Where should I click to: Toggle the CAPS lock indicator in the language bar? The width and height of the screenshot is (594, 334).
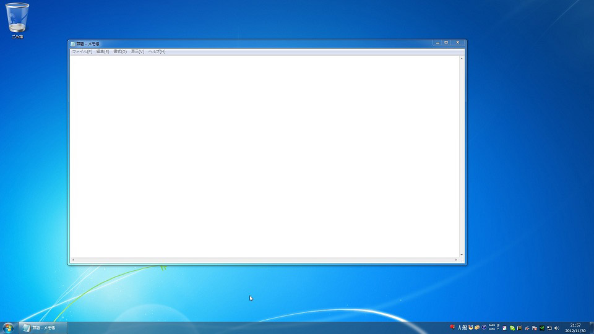click(492, 325)
